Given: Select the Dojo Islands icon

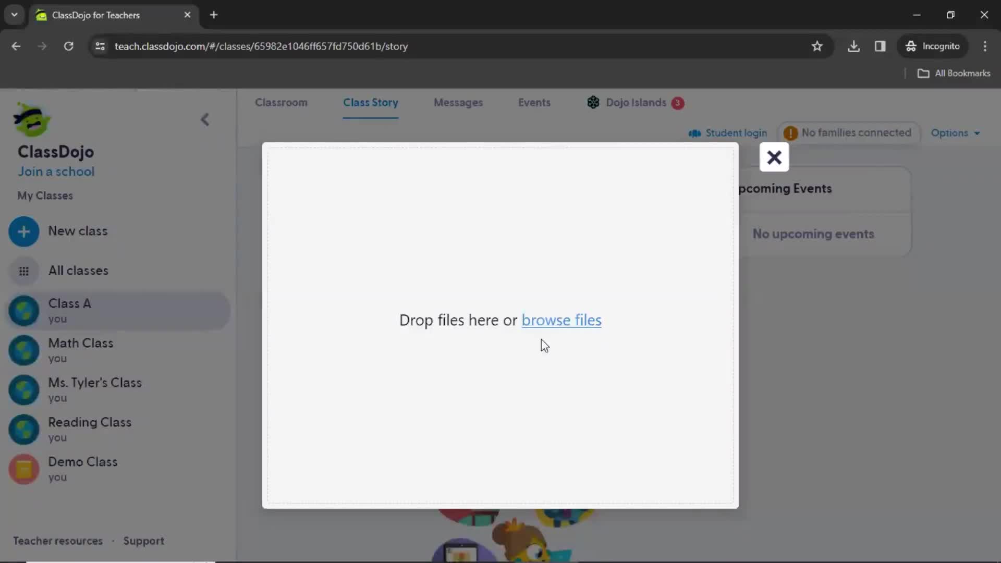Looking at the screenshot, I should click(x=593, y=102).
